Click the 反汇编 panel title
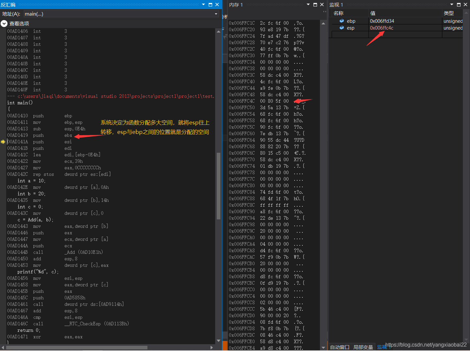The height and width of the screenshot is (351, 470). 8,5
